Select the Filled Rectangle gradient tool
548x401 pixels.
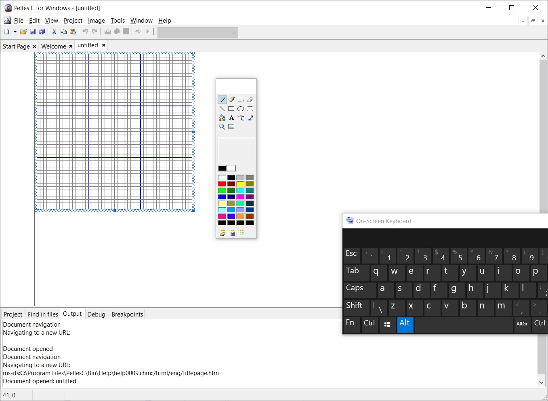click(x=231, y=127)
